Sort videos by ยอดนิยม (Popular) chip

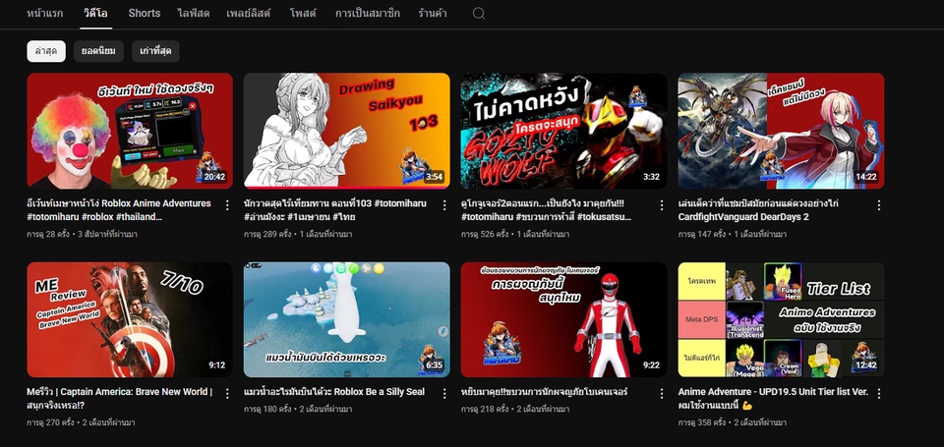click(x=98, y=51)
